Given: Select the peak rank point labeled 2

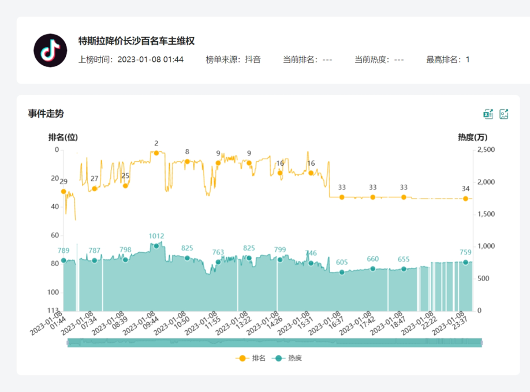Looking at the screenshot, I should click(156, 153).
